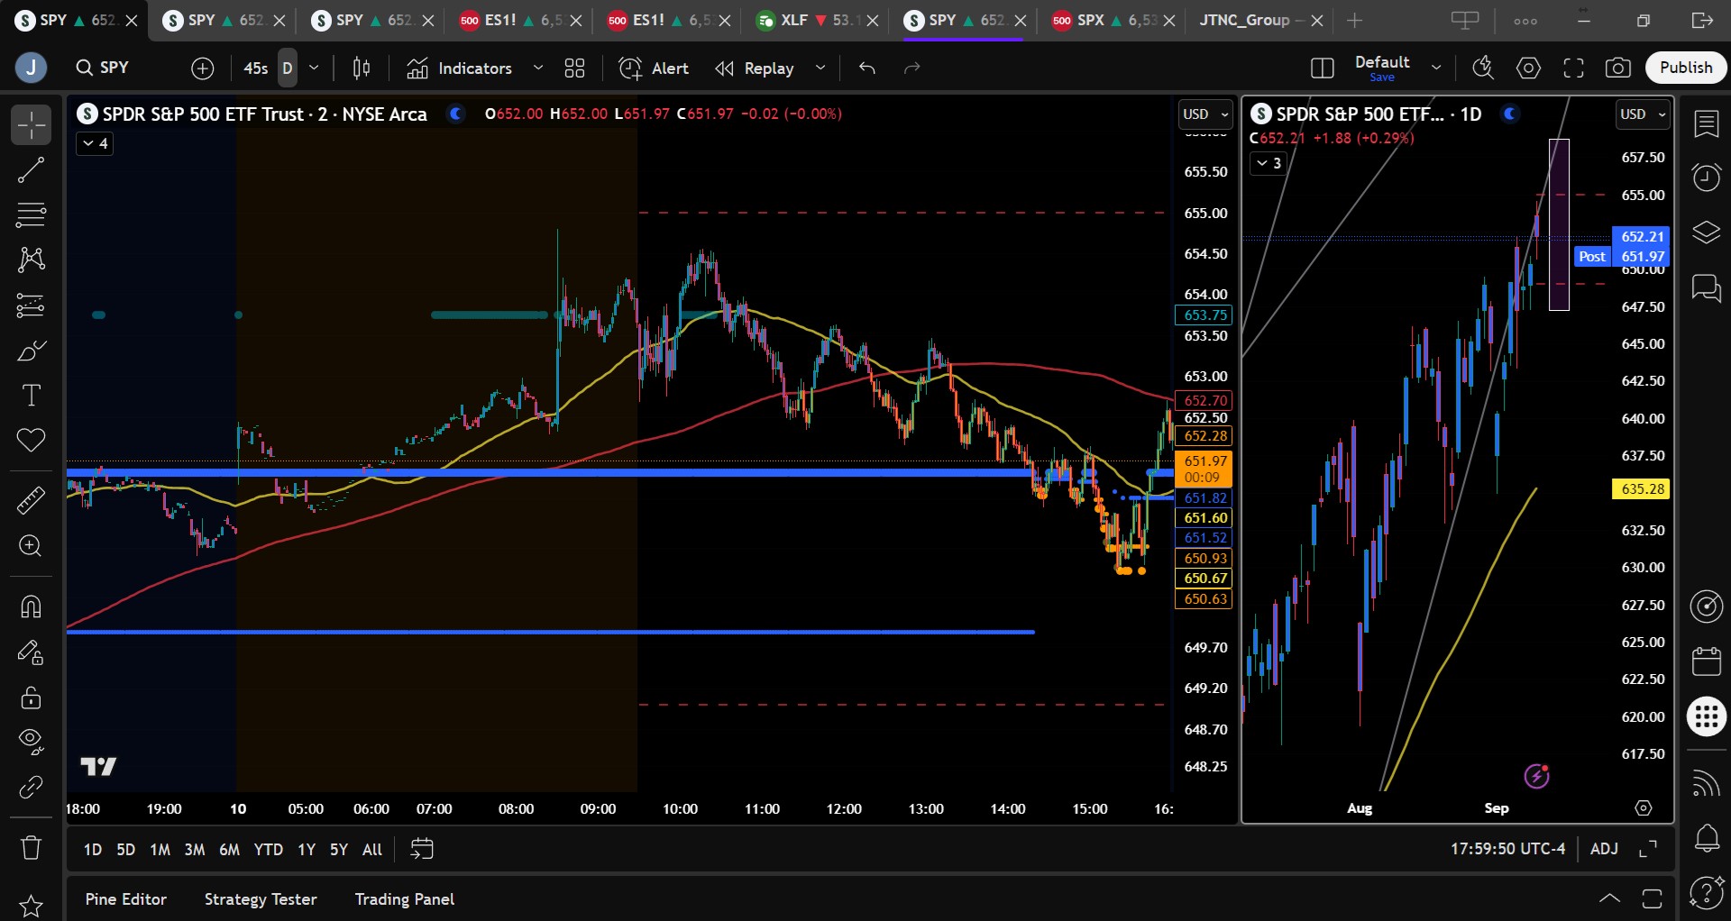Viewport: 1731px width, 921px height.
Task: Start bar Replay mode
Action: pyautogui.click(x=756, y=68)
